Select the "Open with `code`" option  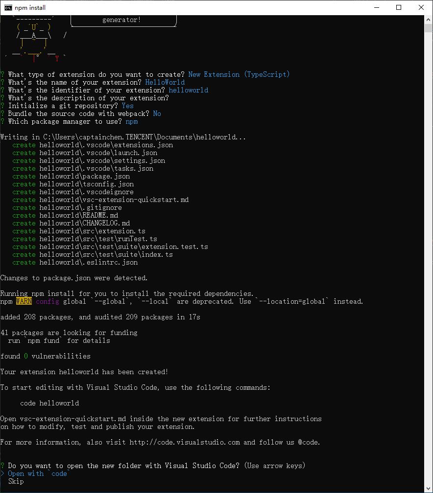point(38,473)
